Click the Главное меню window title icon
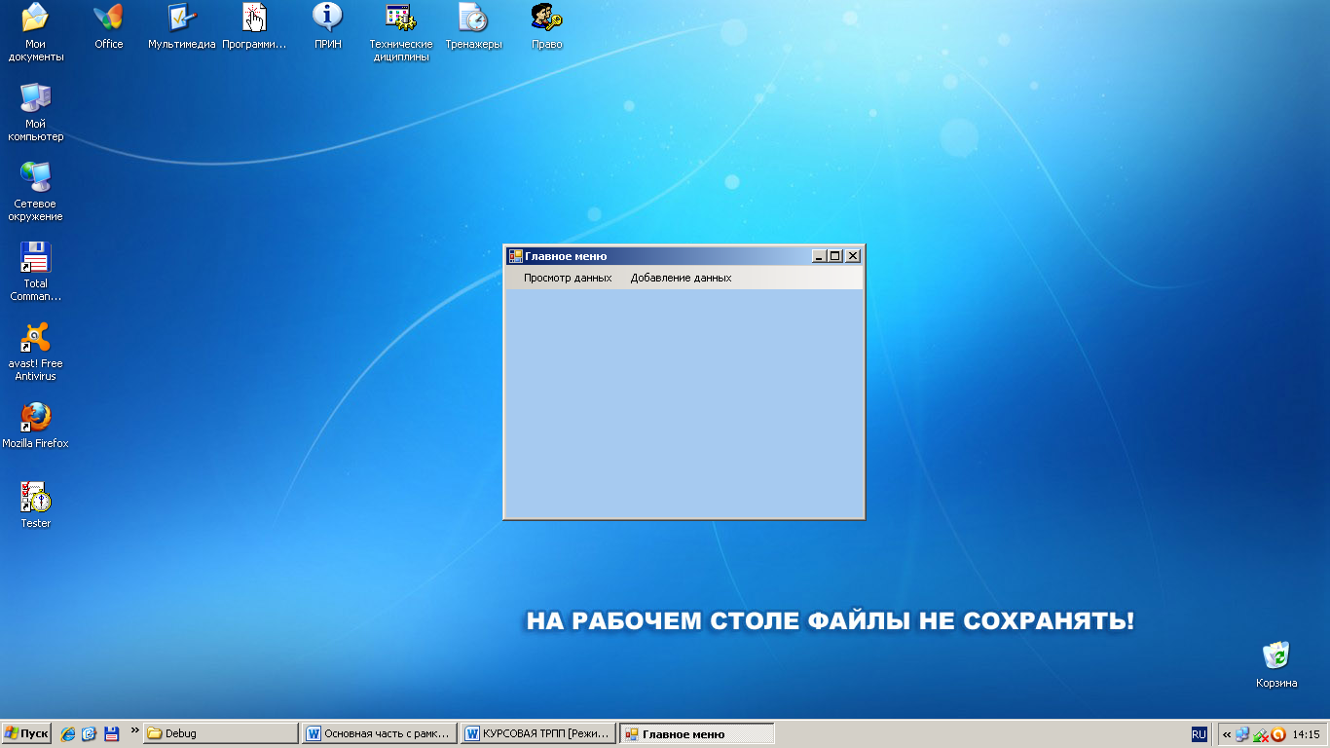1330x748 pixels. pyautogui.click(x=516, y=256)
